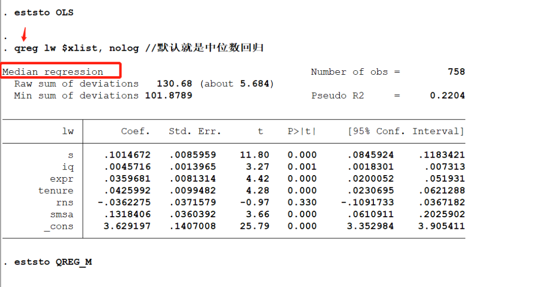Click the smsa upper bound .2025902
The height and width of the screenshot is (287, 542).
pyautogui.click(x=442, y=215)
